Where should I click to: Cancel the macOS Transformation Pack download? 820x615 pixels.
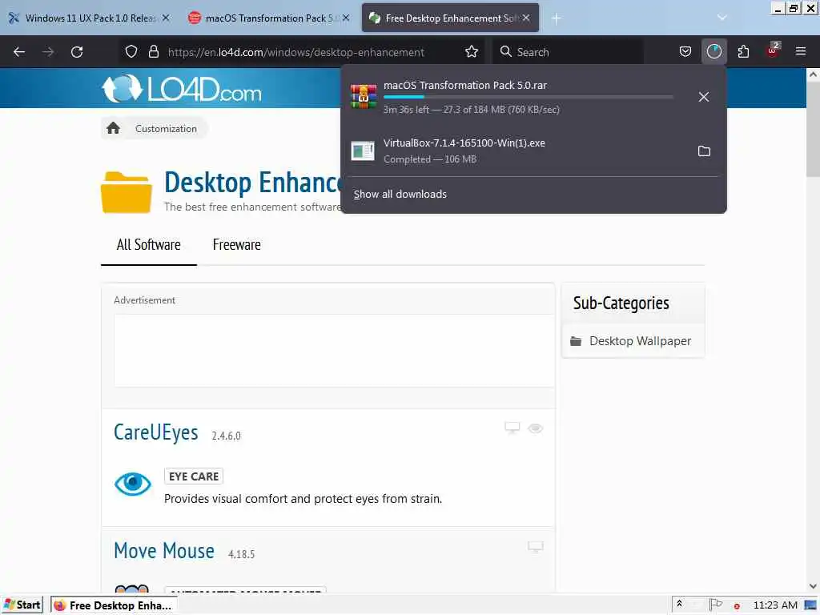pyautogui.click(x=703, y=97)
